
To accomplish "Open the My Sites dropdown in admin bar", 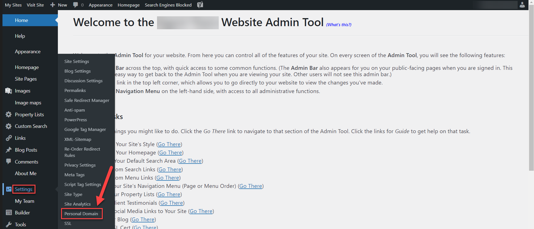I will (13, 5).
